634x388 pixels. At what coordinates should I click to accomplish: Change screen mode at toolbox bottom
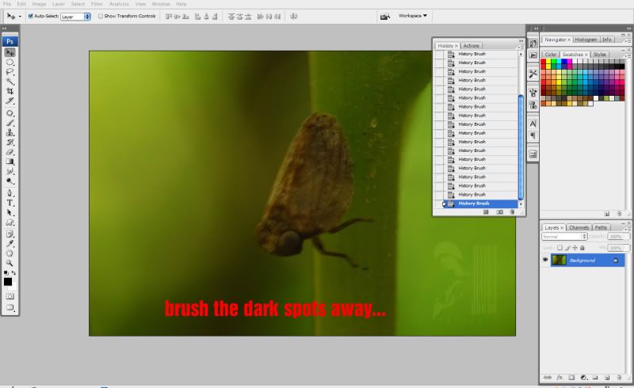pyautogui.click(x=10, y=307)
